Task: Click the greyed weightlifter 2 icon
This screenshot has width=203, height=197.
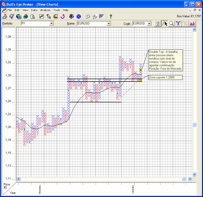Action: (185, 23)
